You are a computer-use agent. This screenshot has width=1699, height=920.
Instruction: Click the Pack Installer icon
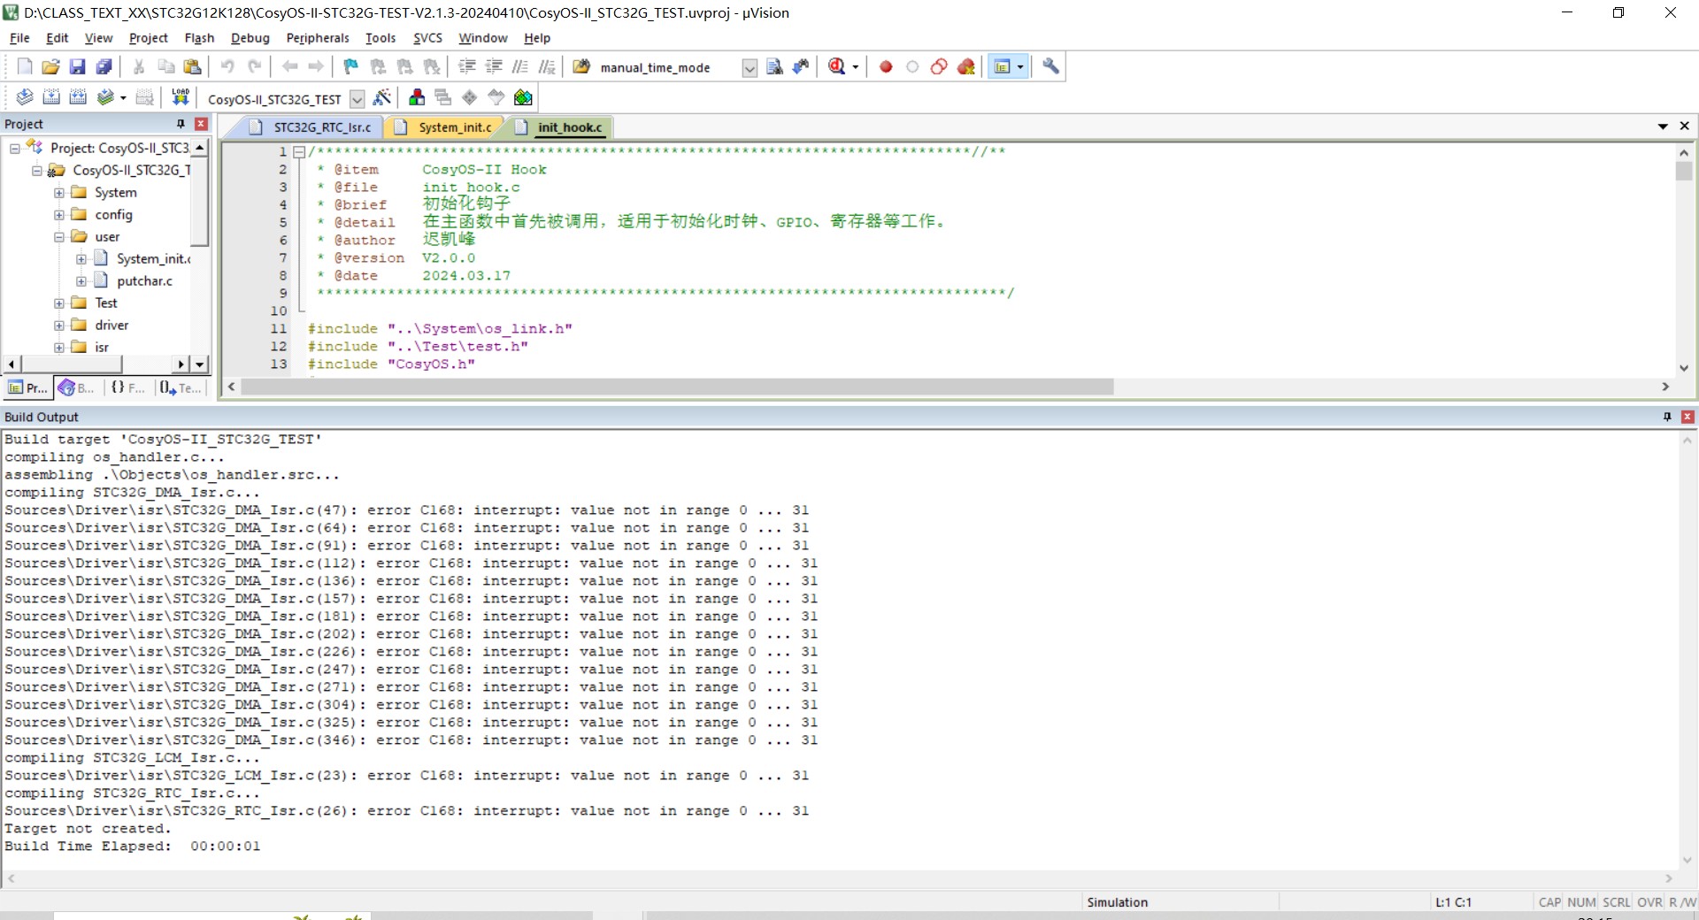(523, 98)
